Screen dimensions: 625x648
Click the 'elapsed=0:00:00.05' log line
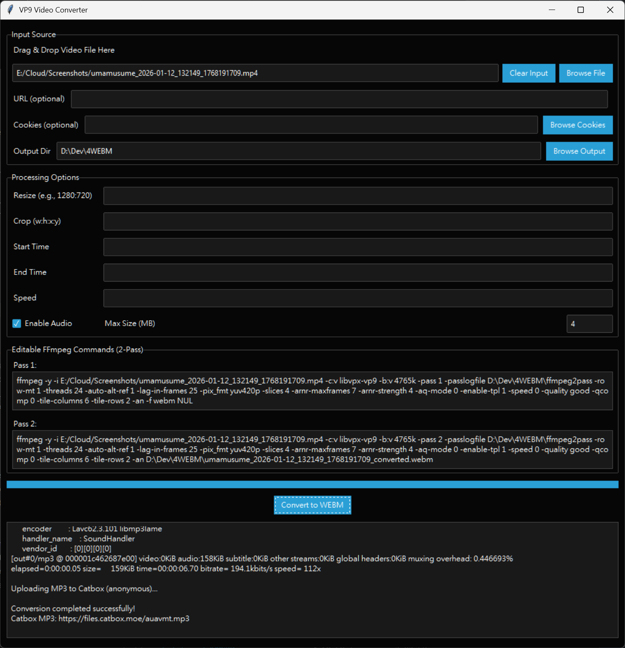166,569
